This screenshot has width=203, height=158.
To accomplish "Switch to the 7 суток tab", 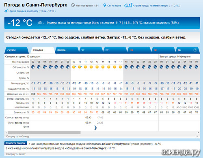I will coord(17,50).
